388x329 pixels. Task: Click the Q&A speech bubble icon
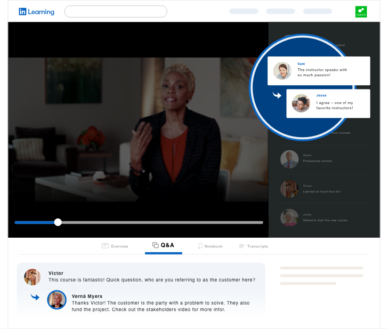155,245
